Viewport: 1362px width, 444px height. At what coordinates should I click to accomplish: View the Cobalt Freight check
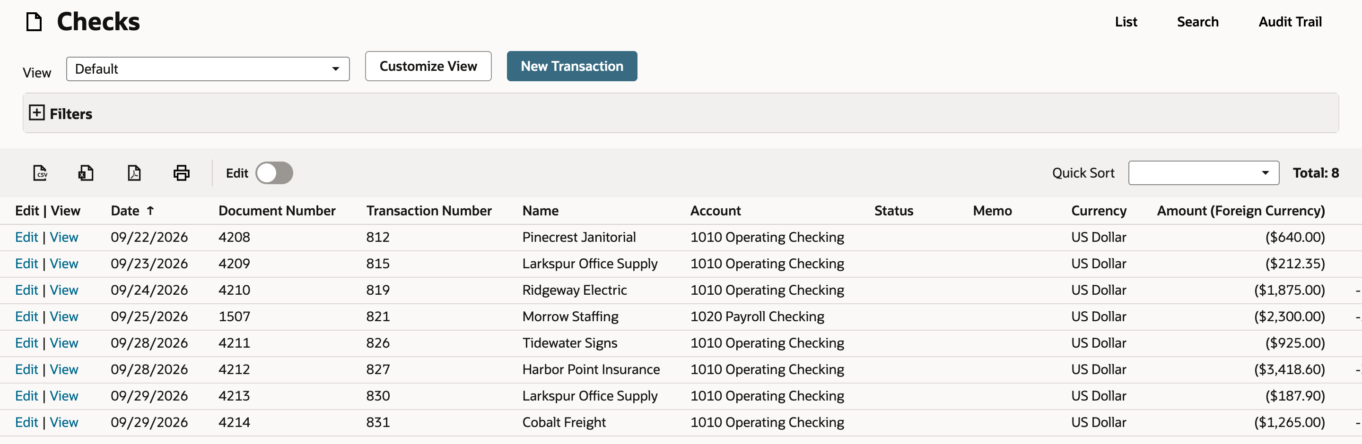coord(64,422)
